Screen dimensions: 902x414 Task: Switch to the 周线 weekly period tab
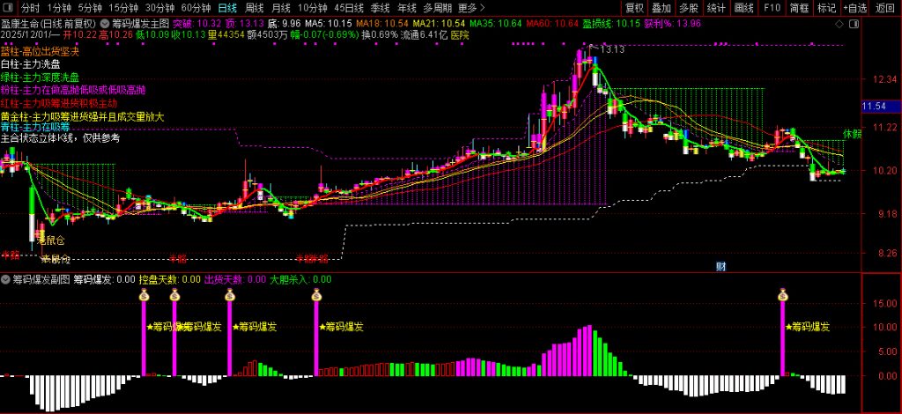[x=255, y=8]
